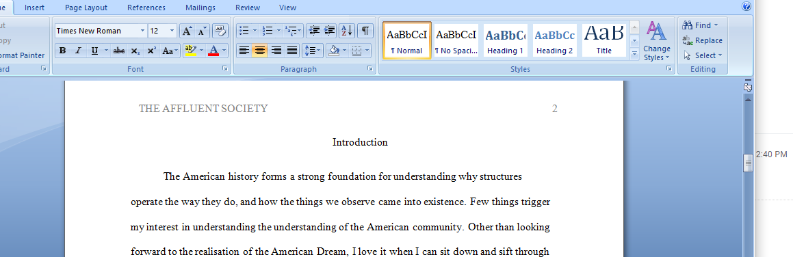Apply shading paint bucket

[x=334, y=51]
